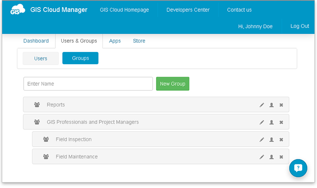Manage users of GIS Professionals group
This screenshot has width=317, height=188.
point(271,122)
